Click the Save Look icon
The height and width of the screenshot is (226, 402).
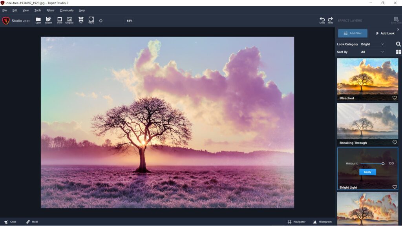pos(396,20)
